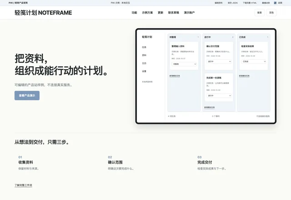Click 保存 JSON in the top bar
291x200 pixels.
tap(232, 3)
